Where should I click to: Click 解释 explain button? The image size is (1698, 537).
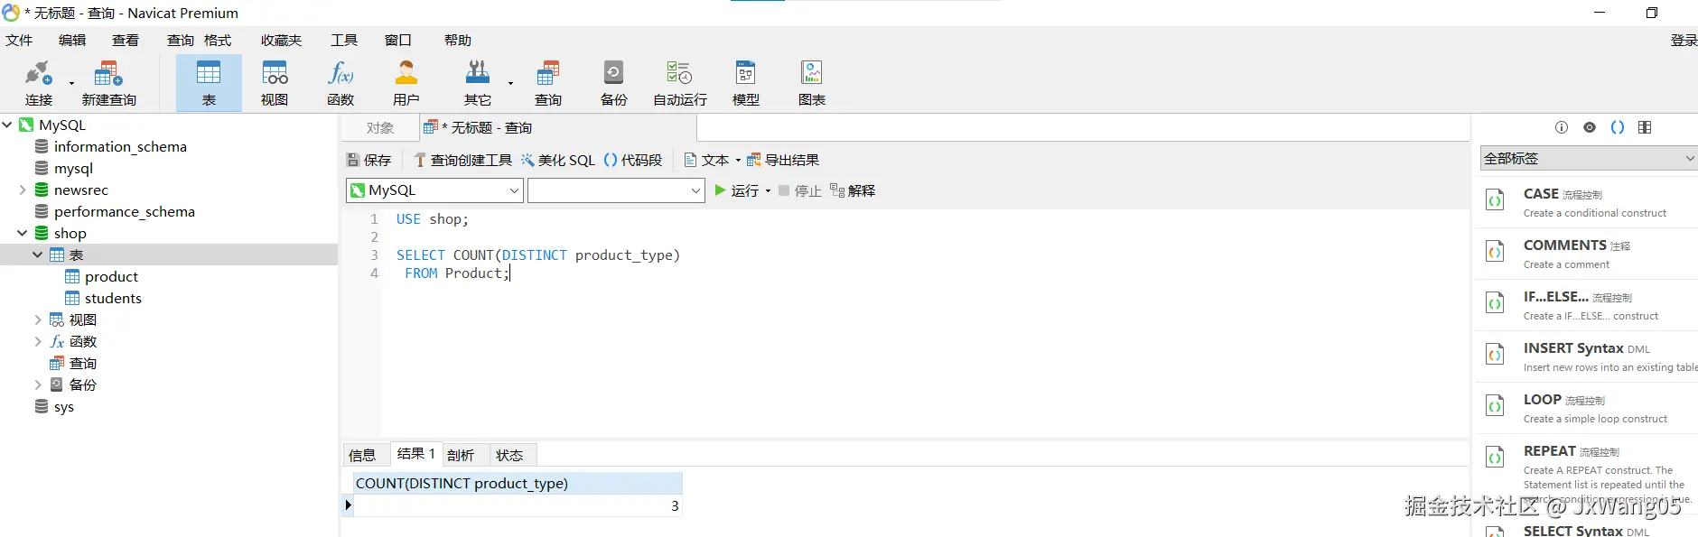853,190
